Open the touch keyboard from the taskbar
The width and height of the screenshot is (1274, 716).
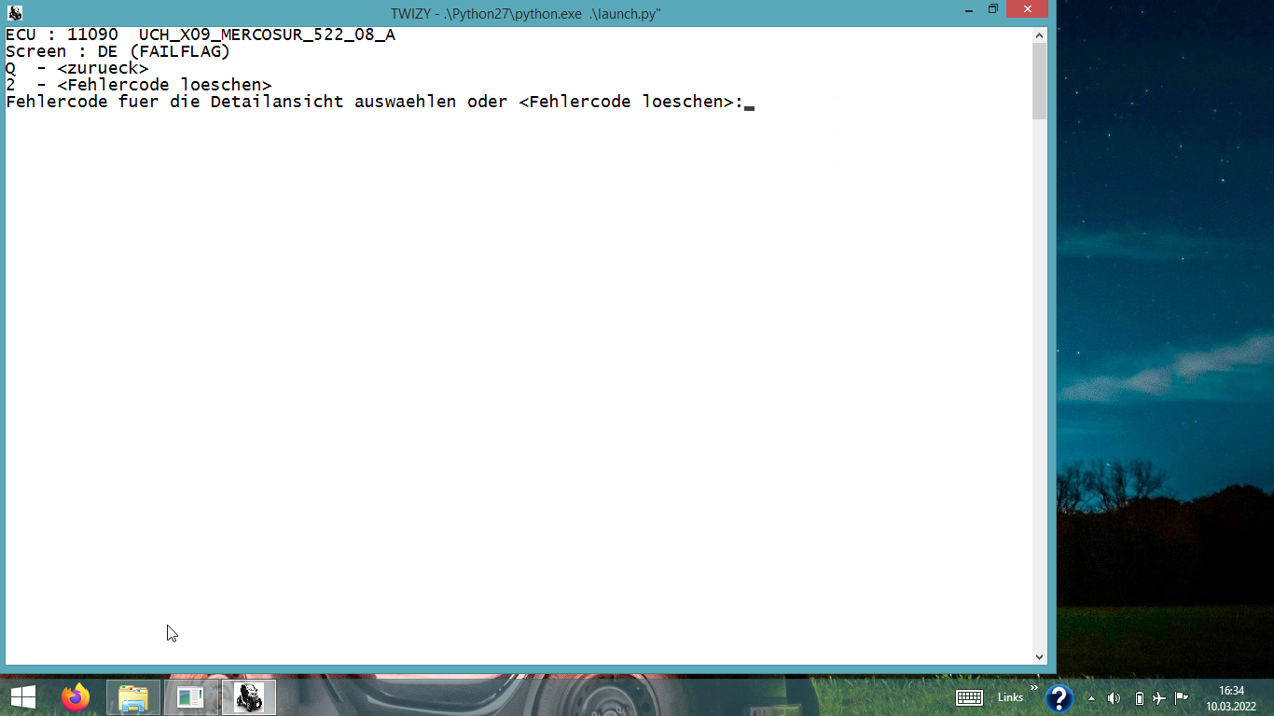(969, 698)
